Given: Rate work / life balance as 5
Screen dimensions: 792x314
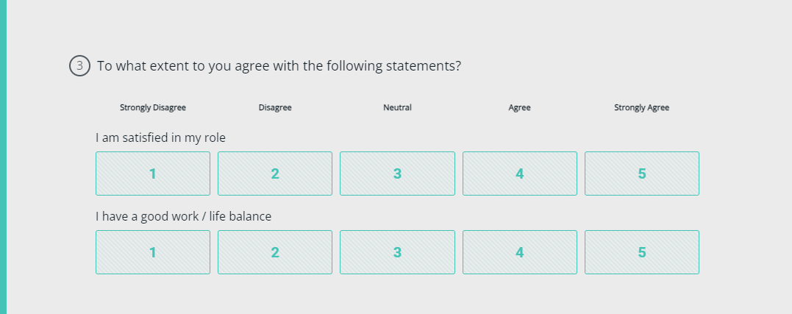Looking at the screenshot, I should tap(642, 252).
